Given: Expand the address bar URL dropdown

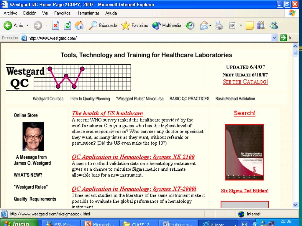Looking at the screenshot, I should tap(274, 38).
